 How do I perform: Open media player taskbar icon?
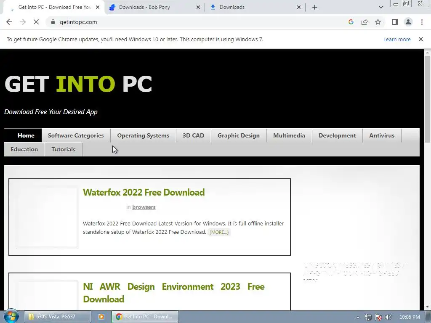point(101,317)
